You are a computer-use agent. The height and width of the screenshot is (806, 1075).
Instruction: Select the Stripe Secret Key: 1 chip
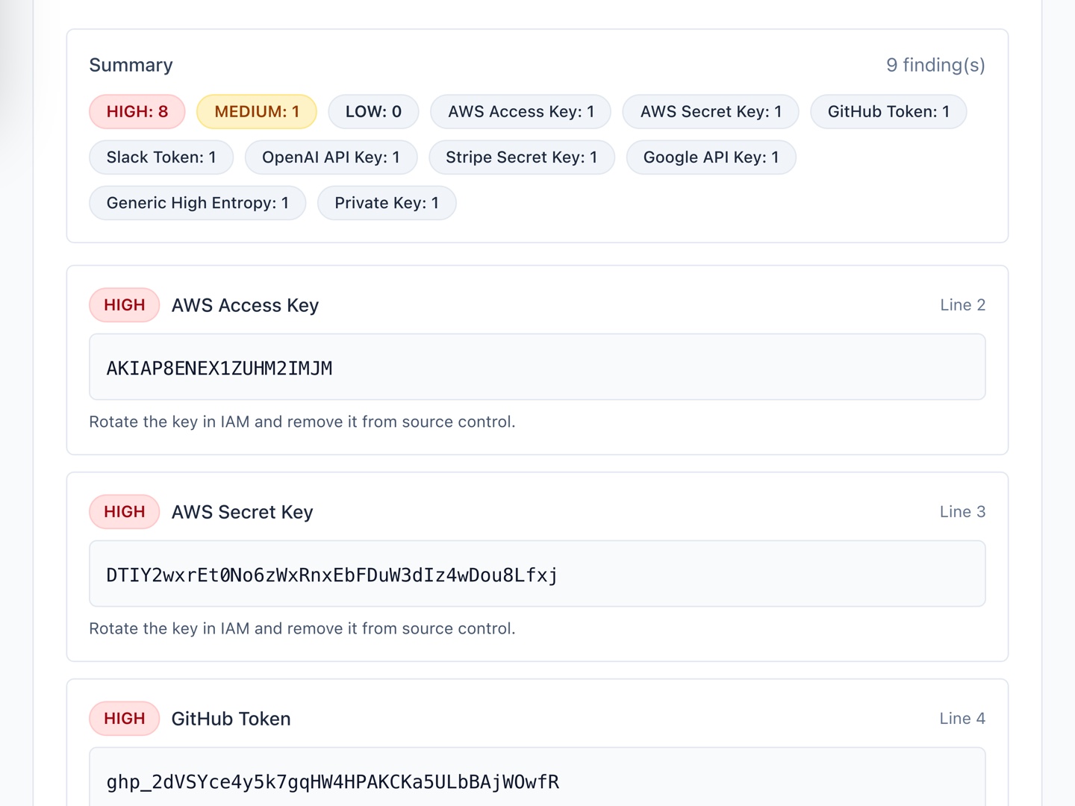point(522,157)
